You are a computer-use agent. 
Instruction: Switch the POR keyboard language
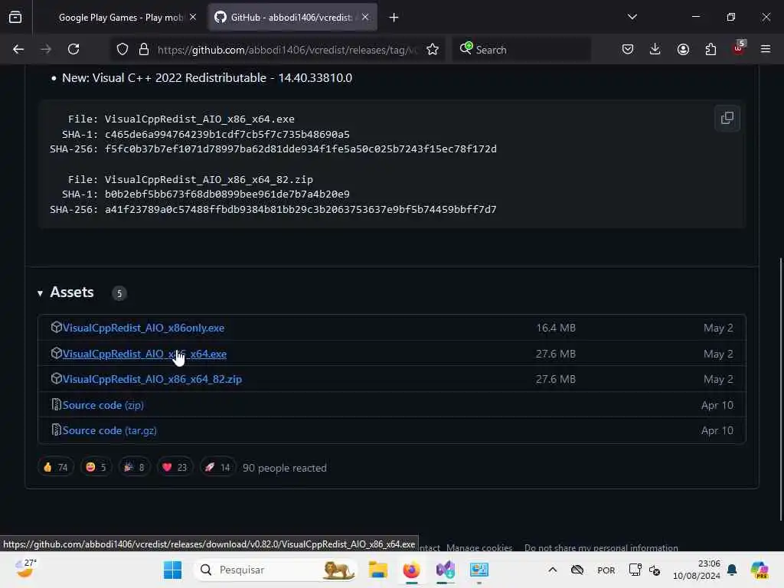[x=606, y=570]
